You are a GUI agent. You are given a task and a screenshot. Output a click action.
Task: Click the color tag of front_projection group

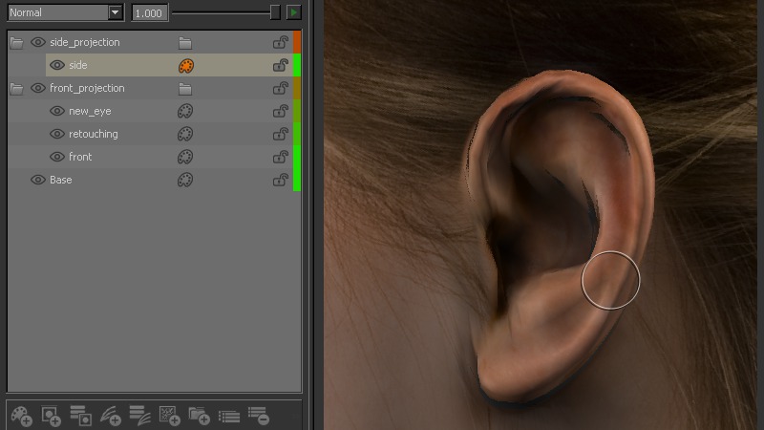(x=297, y=88)
